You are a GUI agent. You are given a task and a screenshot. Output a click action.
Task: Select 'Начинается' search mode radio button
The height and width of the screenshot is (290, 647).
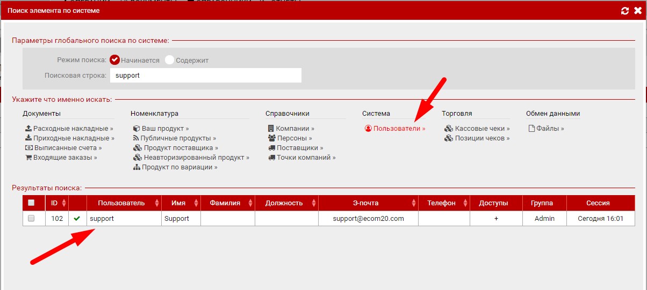point(114,60)
